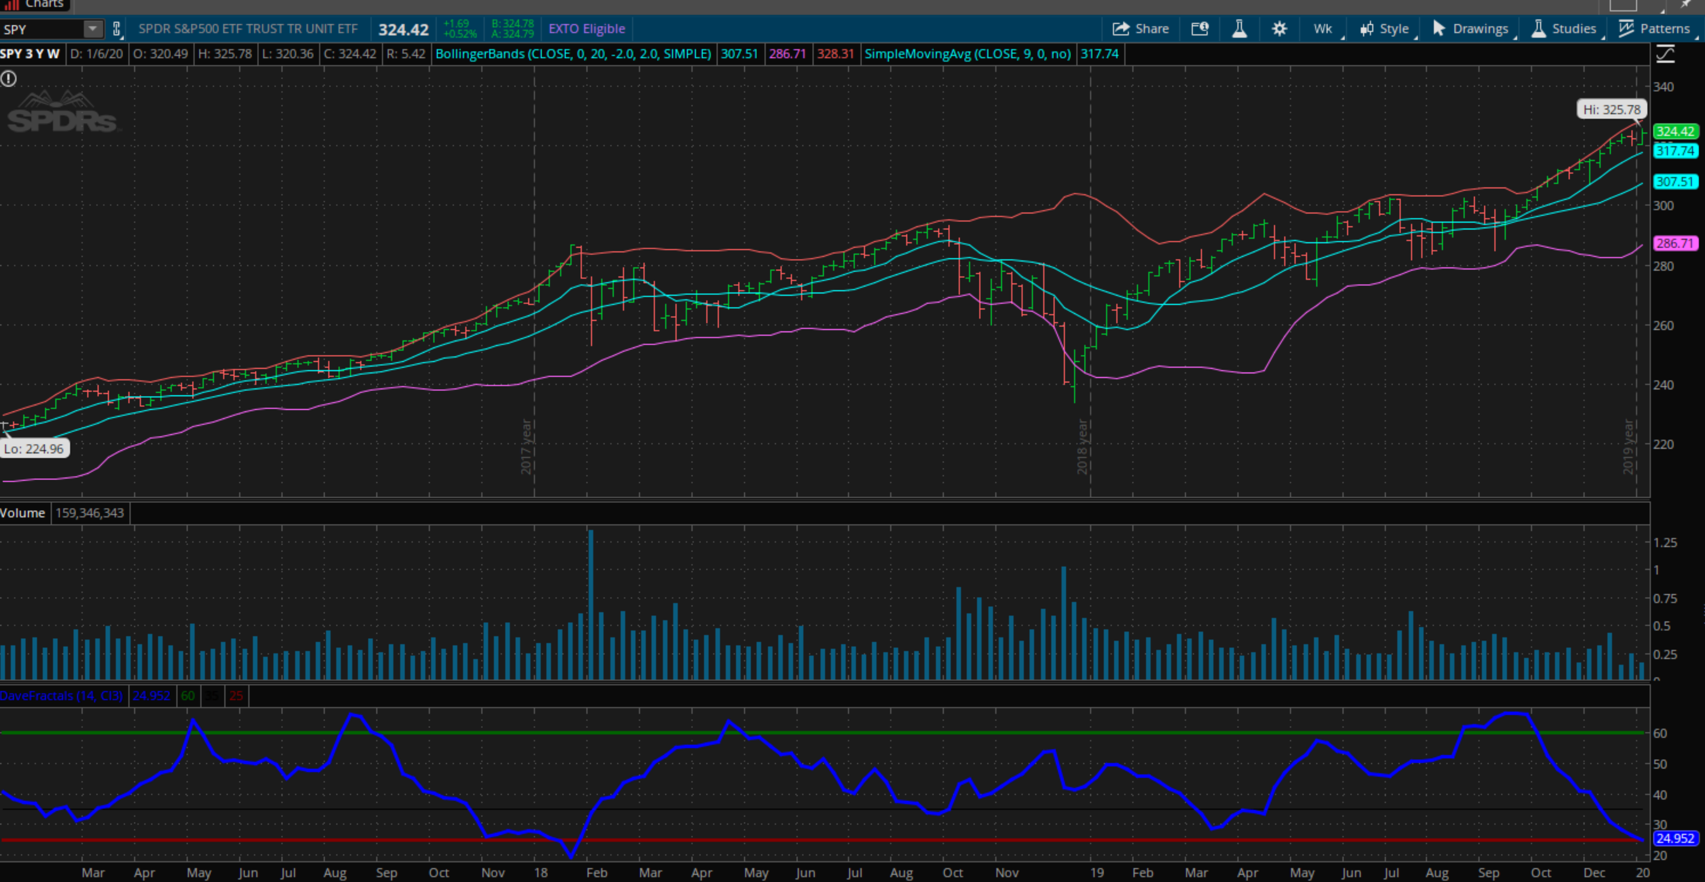This screenshot has height=882, width=1705.
Task: Click the SPDR S&P500 ETF TRUST description text
Action: [x=248, y=28]
